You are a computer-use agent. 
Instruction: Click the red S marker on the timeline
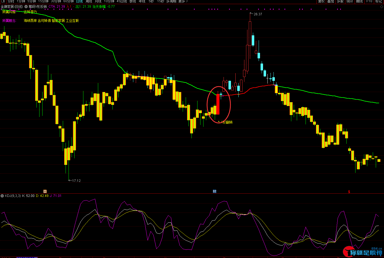[349, 192]
